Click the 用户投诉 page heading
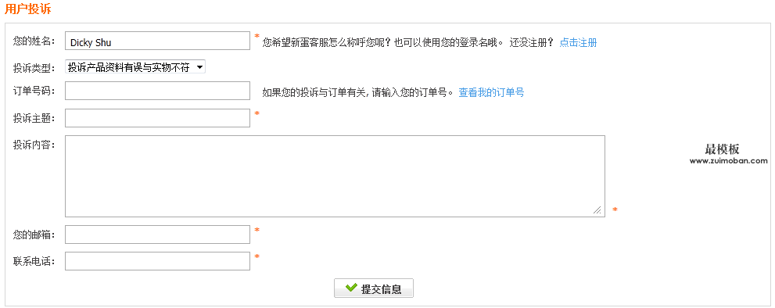This screenshot has width=775, height=308. tap(27, 9)
